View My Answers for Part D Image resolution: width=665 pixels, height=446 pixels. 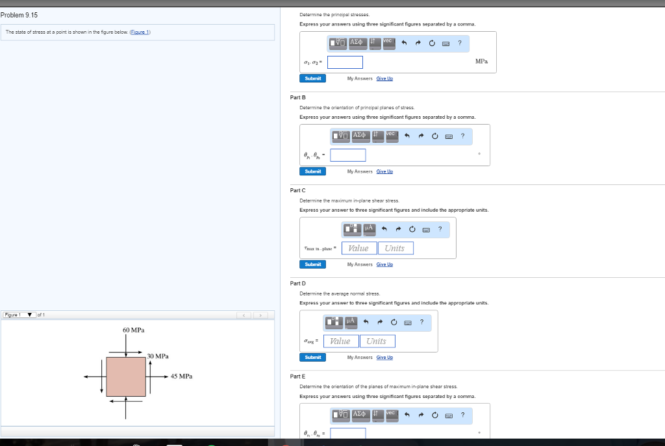click(x=360, y=358)
